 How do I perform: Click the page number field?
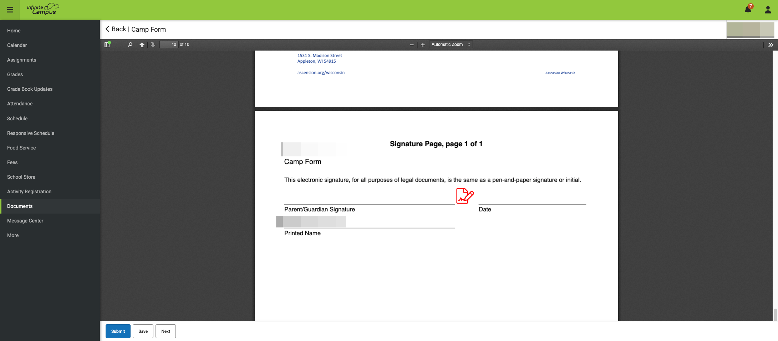[169, 44]
